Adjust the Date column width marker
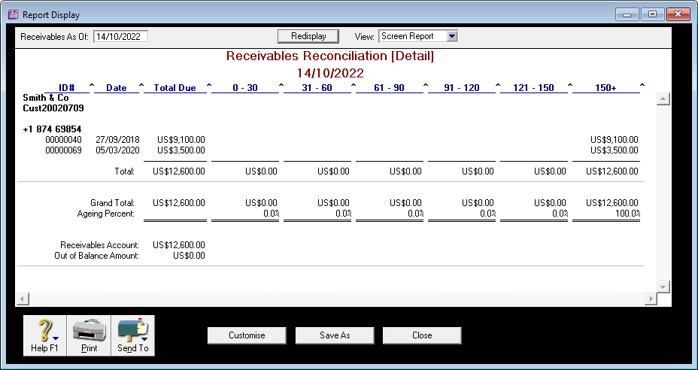This screenshot has height=370, width=698. tap(141, 85)
